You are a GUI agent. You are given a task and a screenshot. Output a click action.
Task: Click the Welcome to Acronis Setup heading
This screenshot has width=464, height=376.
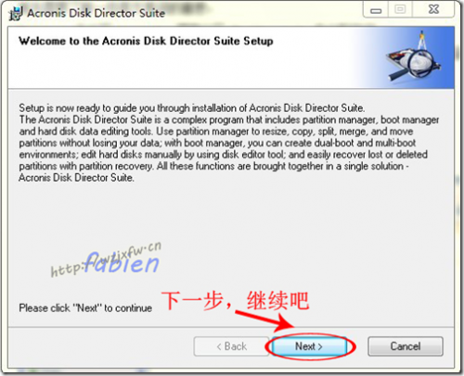click(146, 41)
